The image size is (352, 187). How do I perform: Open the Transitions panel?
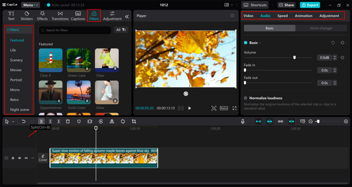click(x=60, y=16)
